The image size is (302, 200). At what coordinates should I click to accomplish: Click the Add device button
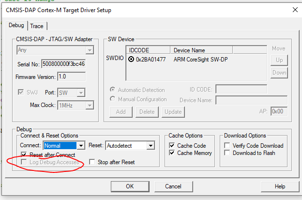pyautogui.click(x=121, y=112)
